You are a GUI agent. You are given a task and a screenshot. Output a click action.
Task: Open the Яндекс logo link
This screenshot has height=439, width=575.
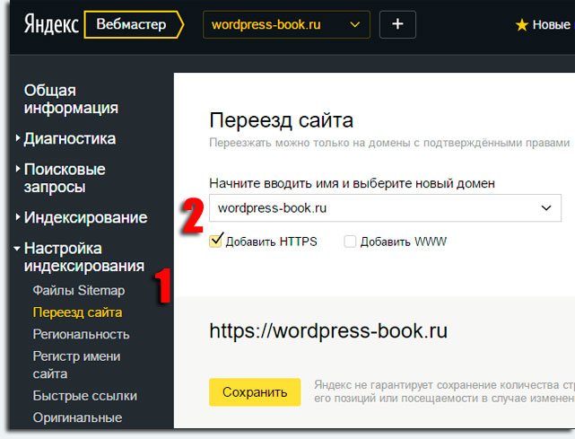click(51, 24)
